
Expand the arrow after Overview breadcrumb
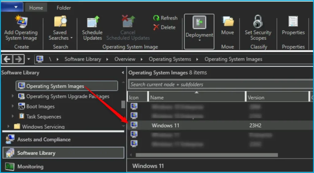pyautogui.click(x=142, y=59)
